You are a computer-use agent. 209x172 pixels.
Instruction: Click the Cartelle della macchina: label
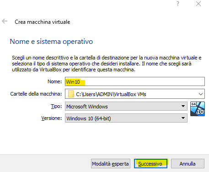(36, 94)
